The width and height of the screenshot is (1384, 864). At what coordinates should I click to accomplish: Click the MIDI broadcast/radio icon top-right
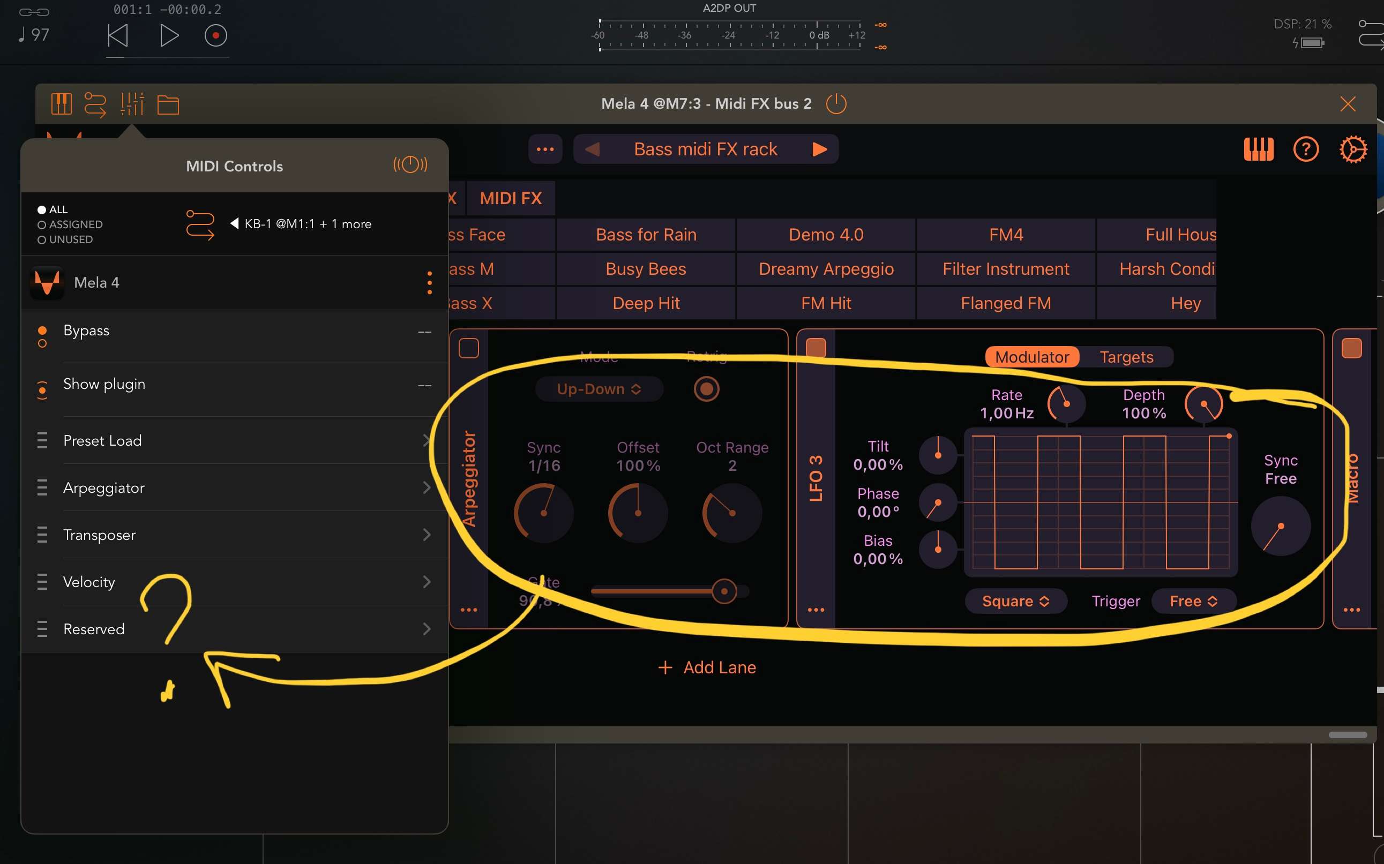(409, 164)
